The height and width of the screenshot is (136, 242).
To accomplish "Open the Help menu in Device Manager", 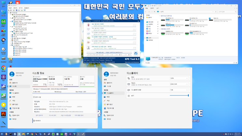I will click(26, 8).
